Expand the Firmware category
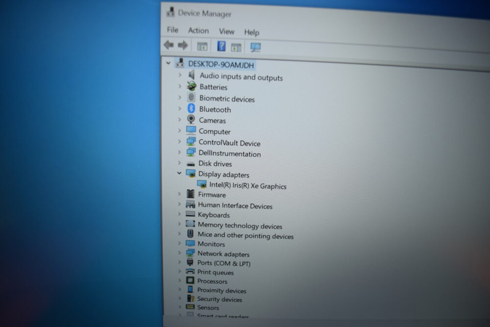Image resolution: width=490 pixels, height=327 pixels. pyautogui.click(x=179, y=194)
